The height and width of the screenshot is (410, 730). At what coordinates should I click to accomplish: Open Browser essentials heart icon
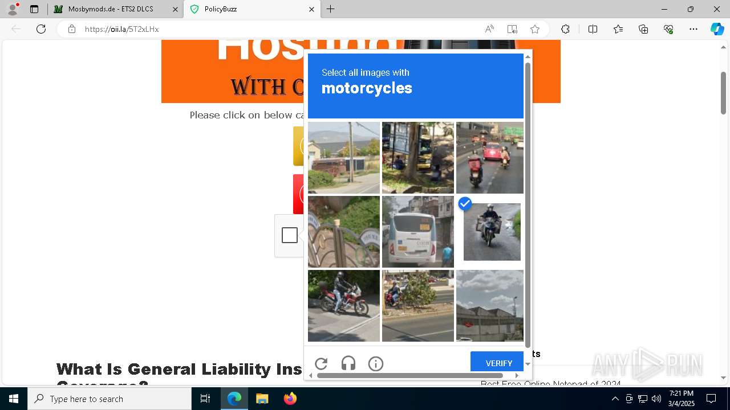668,29
